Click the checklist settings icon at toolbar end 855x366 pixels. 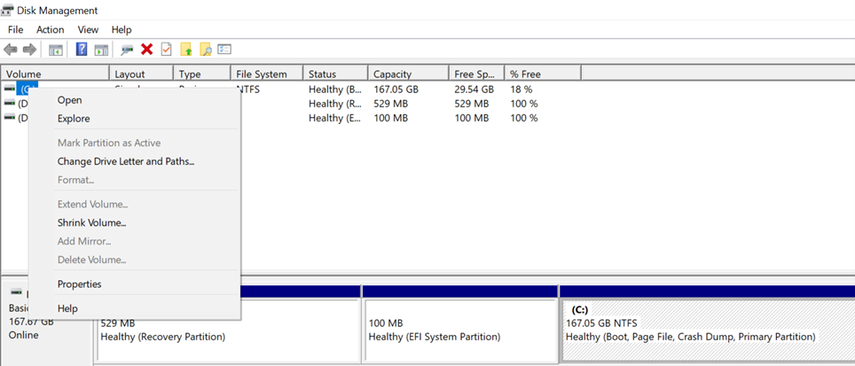tap(225, 50)
